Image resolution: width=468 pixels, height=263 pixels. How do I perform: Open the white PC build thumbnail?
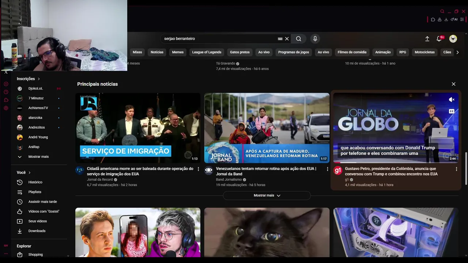pyautogui.click(x=396, y=232)
